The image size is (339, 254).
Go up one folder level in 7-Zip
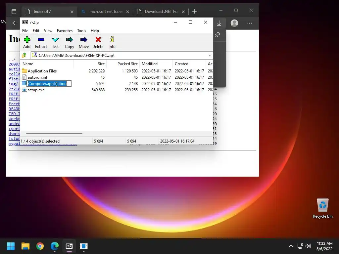pyautogui.click(x=24, y=55)
